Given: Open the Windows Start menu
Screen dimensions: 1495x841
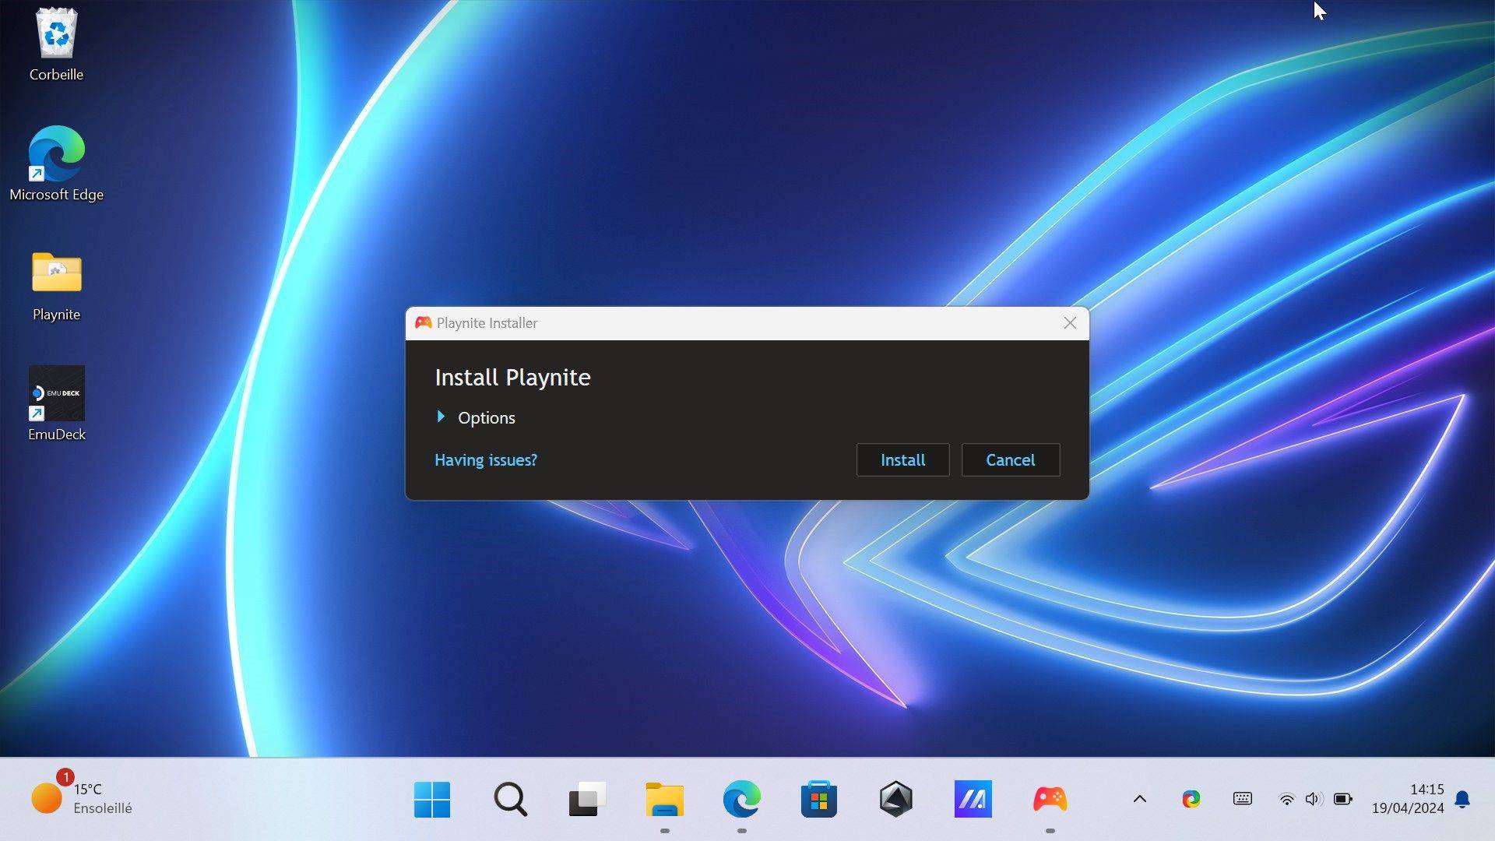Looking at the screenshot, I should click(432, 800).
